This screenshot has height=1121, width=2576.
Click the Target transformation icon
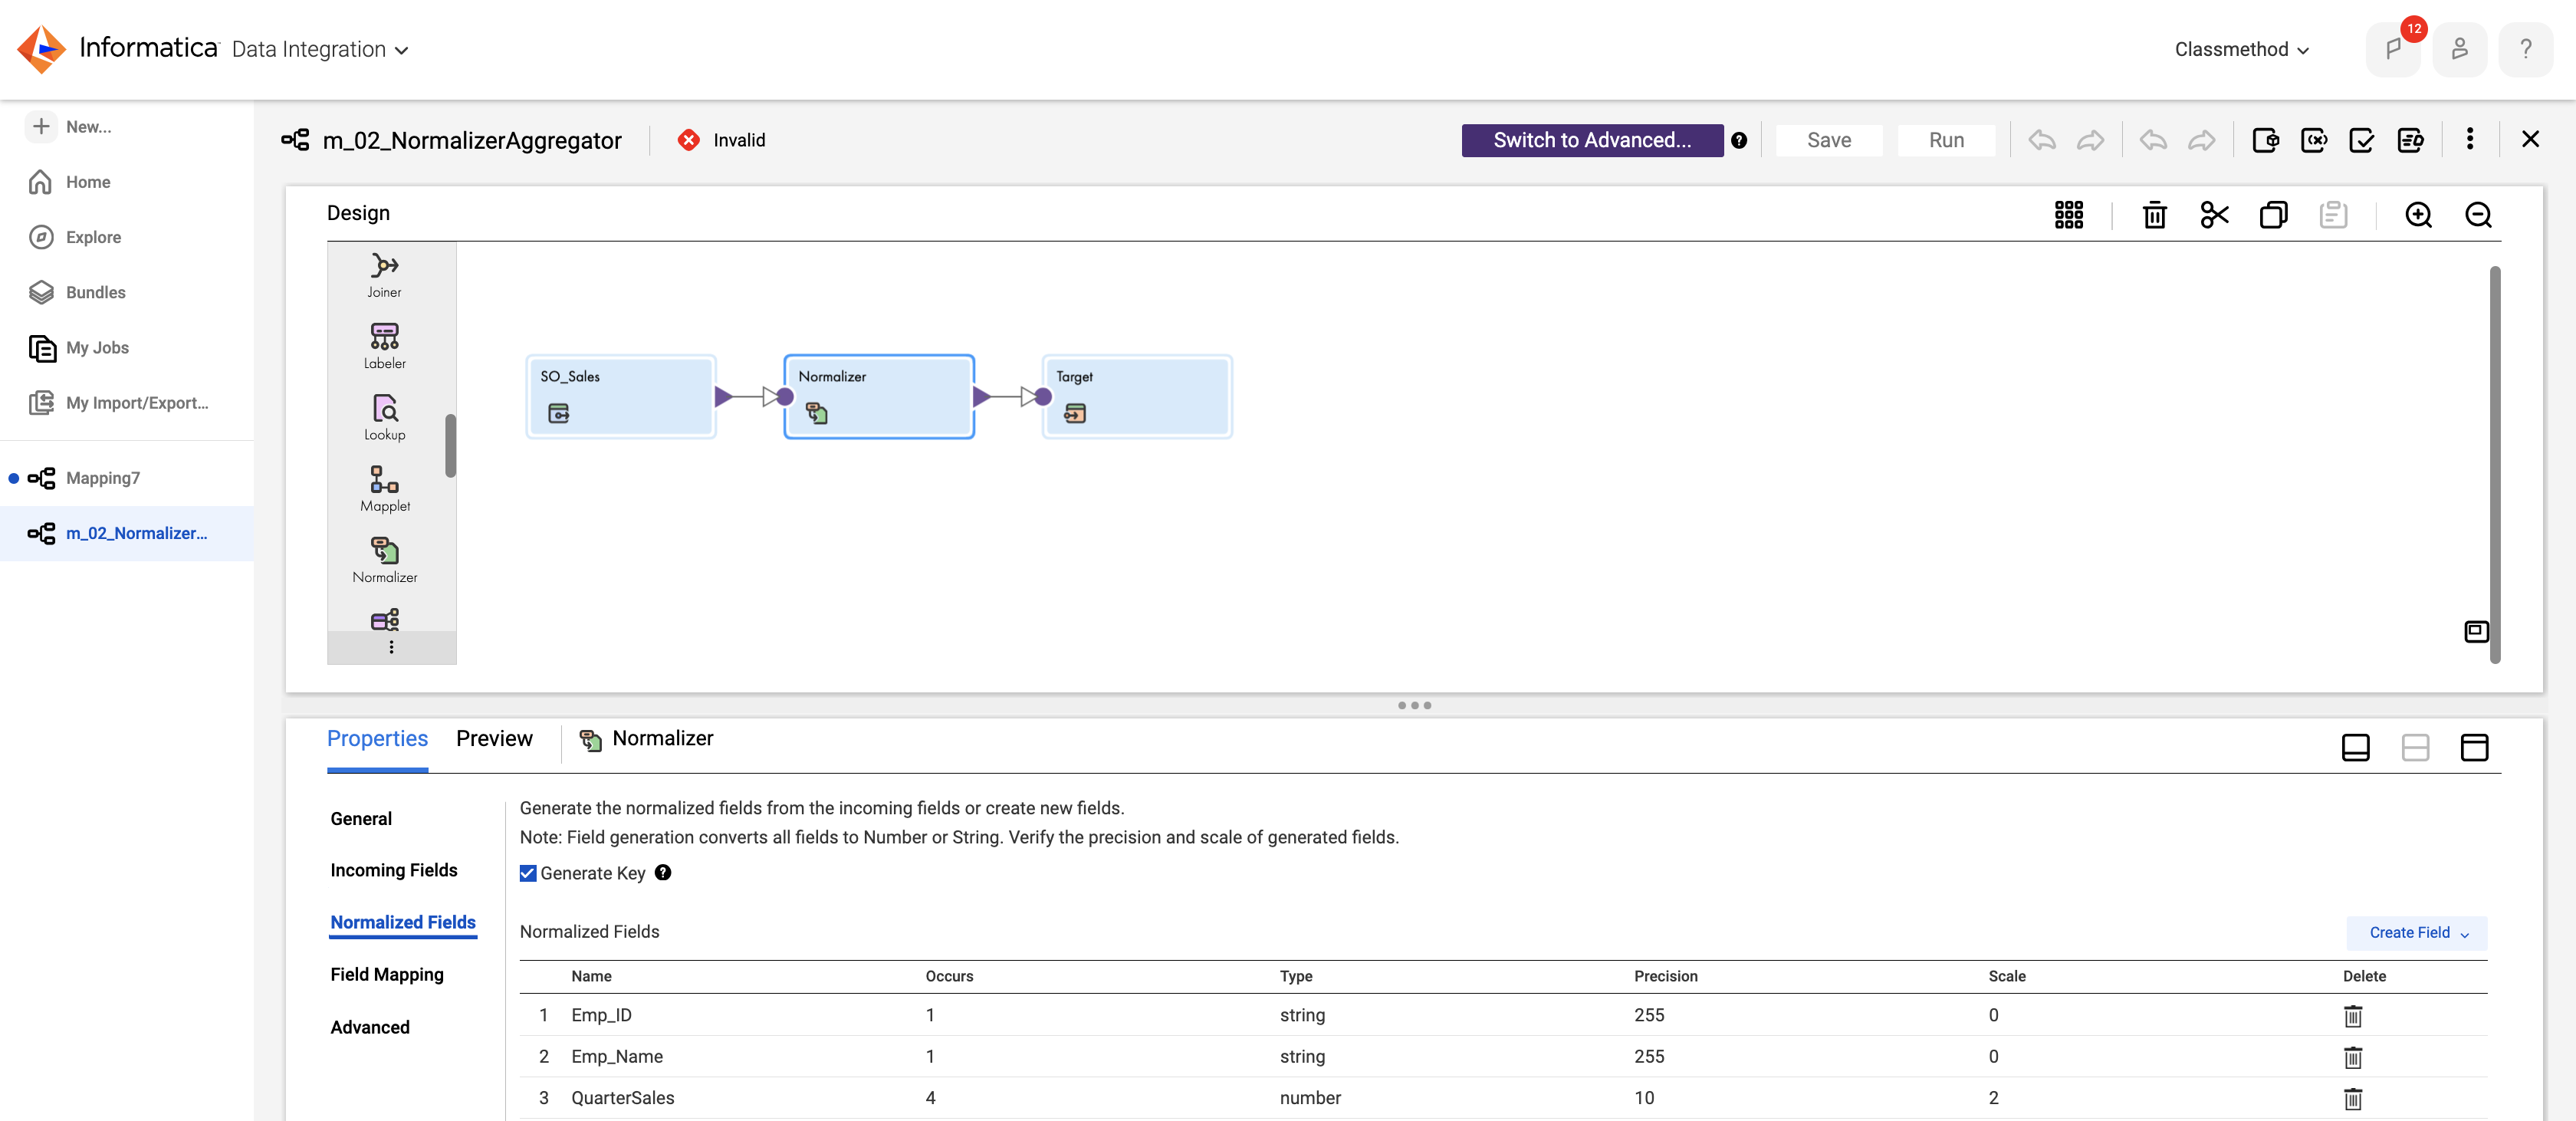click(1078, 413)
